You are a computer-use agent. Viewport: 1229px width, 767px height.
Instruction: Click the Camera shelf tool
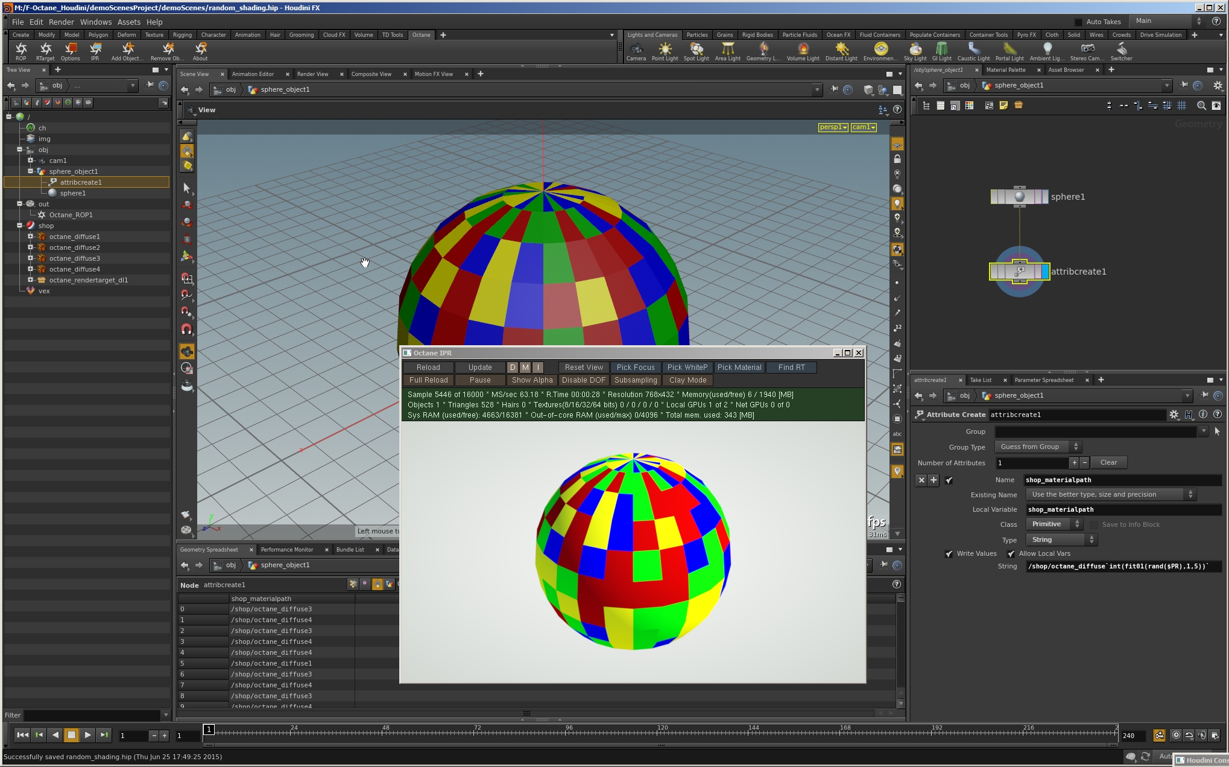coord(636,50)
